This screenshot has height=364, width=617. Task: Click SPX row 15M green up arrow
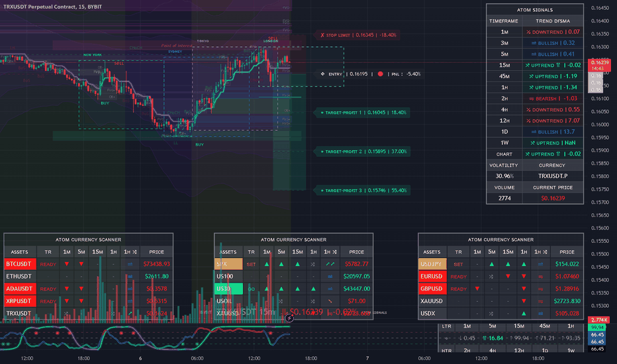pos(297,264)
